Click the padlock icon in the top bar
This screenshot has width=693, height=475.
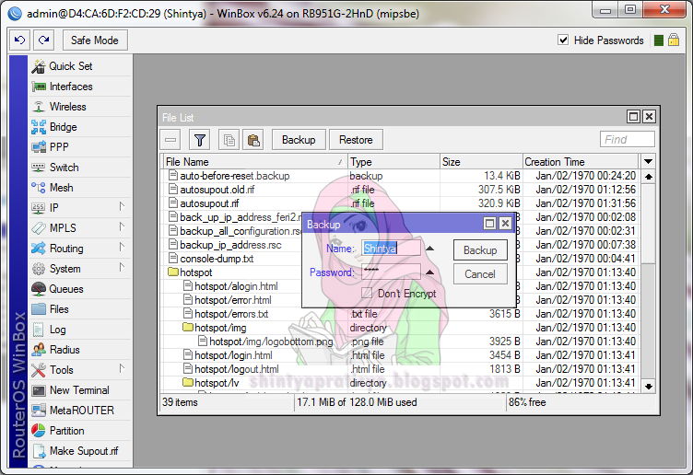click(674, 41)
